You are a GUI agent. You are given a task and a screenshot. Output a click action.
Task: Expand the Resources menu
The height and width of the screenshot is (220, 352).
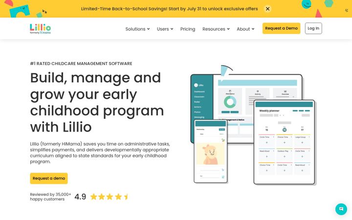[216, 29]
